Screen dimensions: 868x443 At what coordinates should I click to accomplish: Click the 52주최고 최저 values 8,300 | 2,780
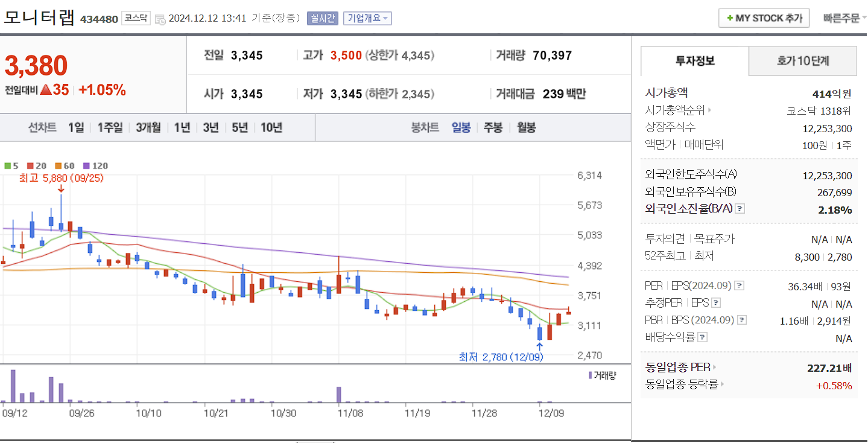(823, 257)
